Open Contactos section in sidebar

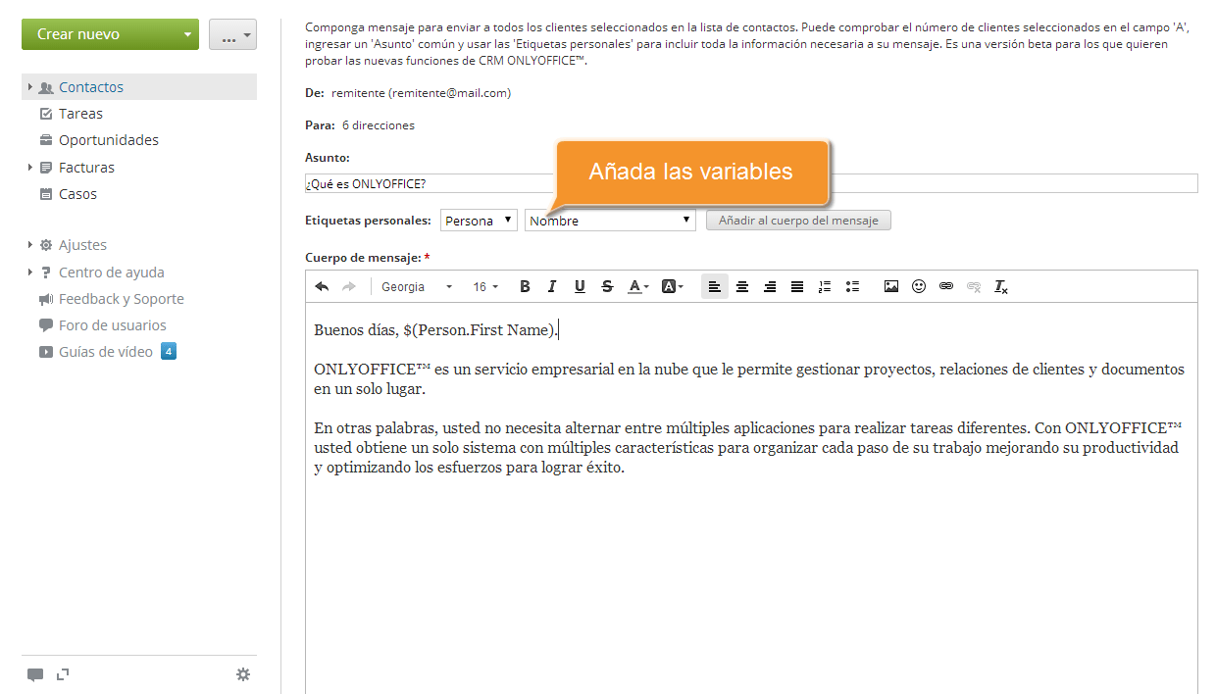click(91, 87)
